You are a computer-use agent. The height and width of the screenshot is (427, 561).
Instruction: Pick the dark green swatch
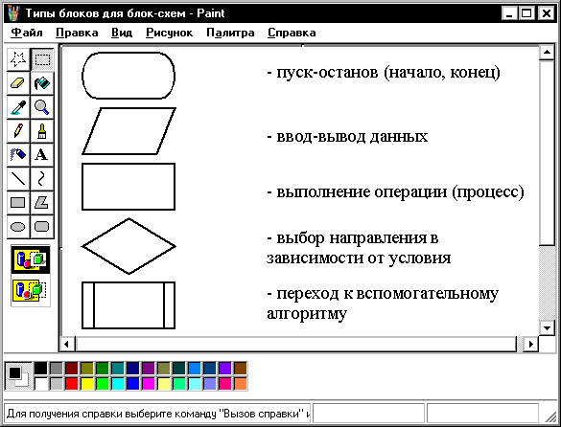click(103, 369)
